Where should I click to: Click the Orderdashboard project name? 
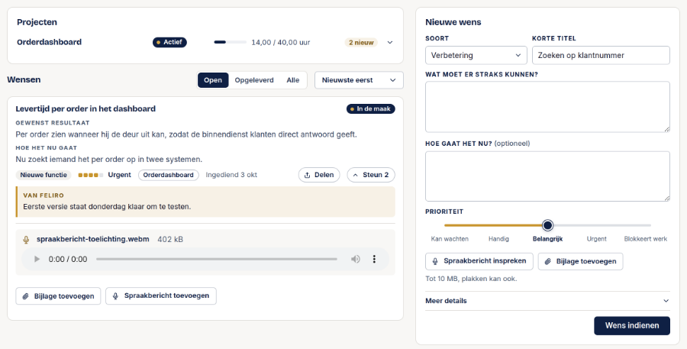pos(49,42)
